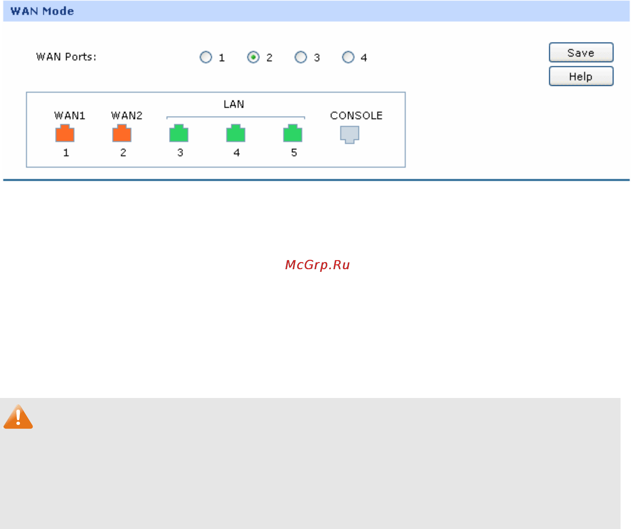Choose 4 WAN ports radio option
The image size is (631, 529).
[348, 57]
